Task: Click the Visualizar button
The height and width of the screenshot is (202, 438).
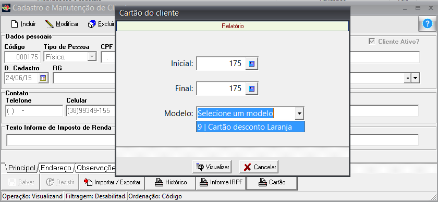Action: point(213,167)
